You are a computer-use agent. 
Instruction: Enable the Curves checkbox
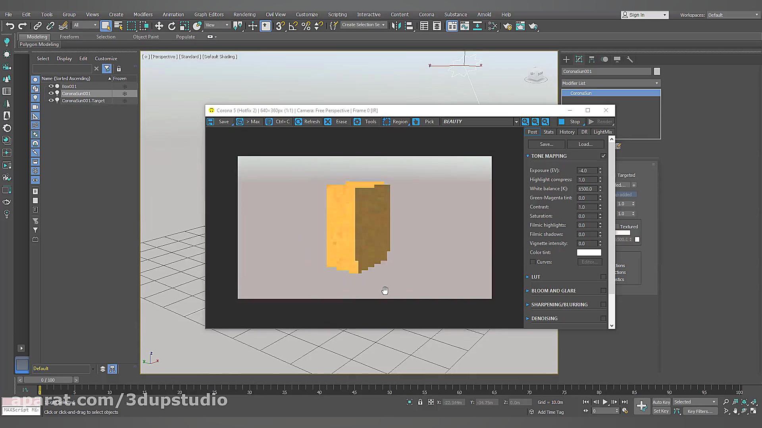533,262
